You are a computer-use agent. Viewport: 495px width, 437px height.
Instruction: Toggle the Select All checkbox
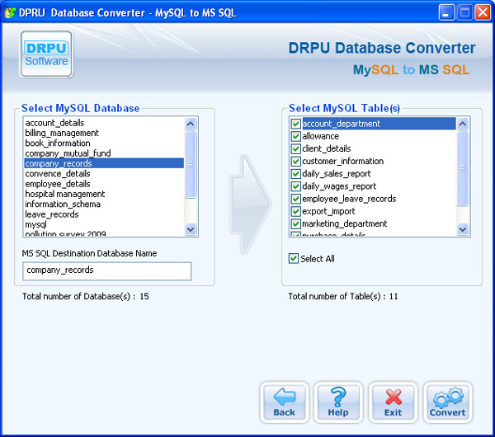point(294,259)
